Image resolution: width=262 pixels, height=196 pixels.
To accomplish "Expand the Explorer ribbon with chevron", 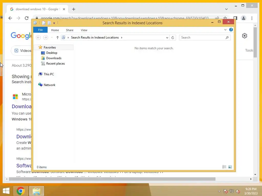I will pyautogui.click(x=225, y=30).
